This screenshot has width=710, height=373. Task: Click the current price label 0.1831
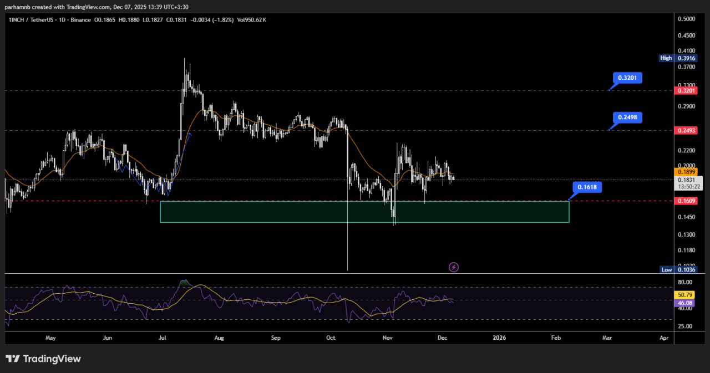[x=689, y=180]
